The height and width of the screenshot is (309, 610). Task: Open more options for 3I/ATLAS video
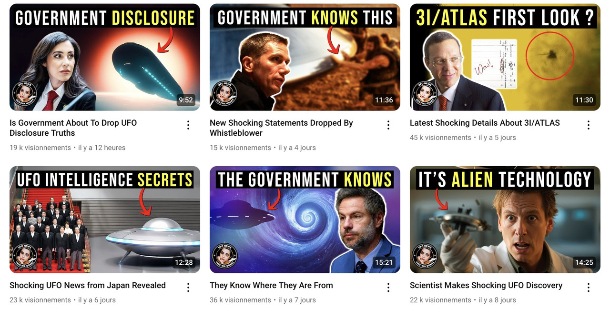coord(589,125)
